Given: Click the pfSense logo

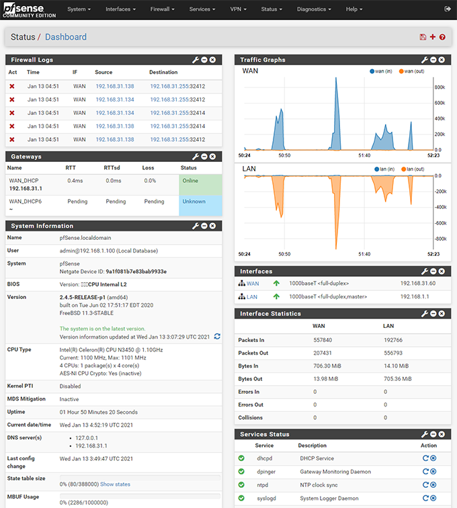Looking at the screenshot, I should 29,9.
